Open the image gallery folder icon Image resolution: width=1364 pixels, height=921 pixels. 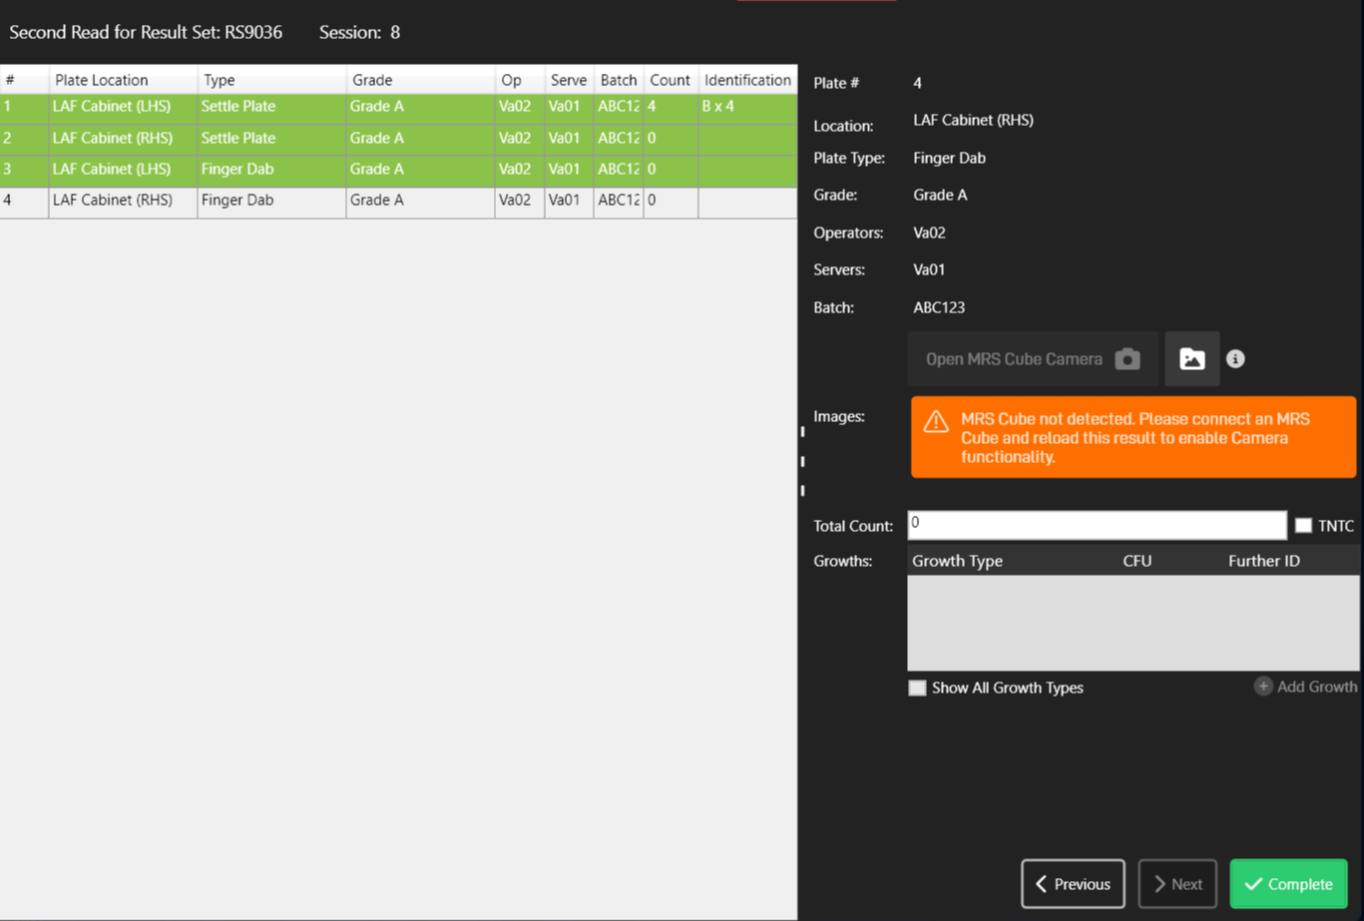1191,359
